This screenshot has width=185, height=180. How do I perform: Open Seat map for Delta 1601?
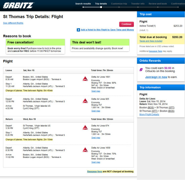point(96,91)
